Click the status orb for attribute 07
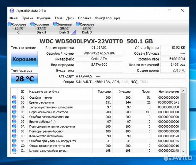Screen dimensions: 196x165 click(14, 117)
